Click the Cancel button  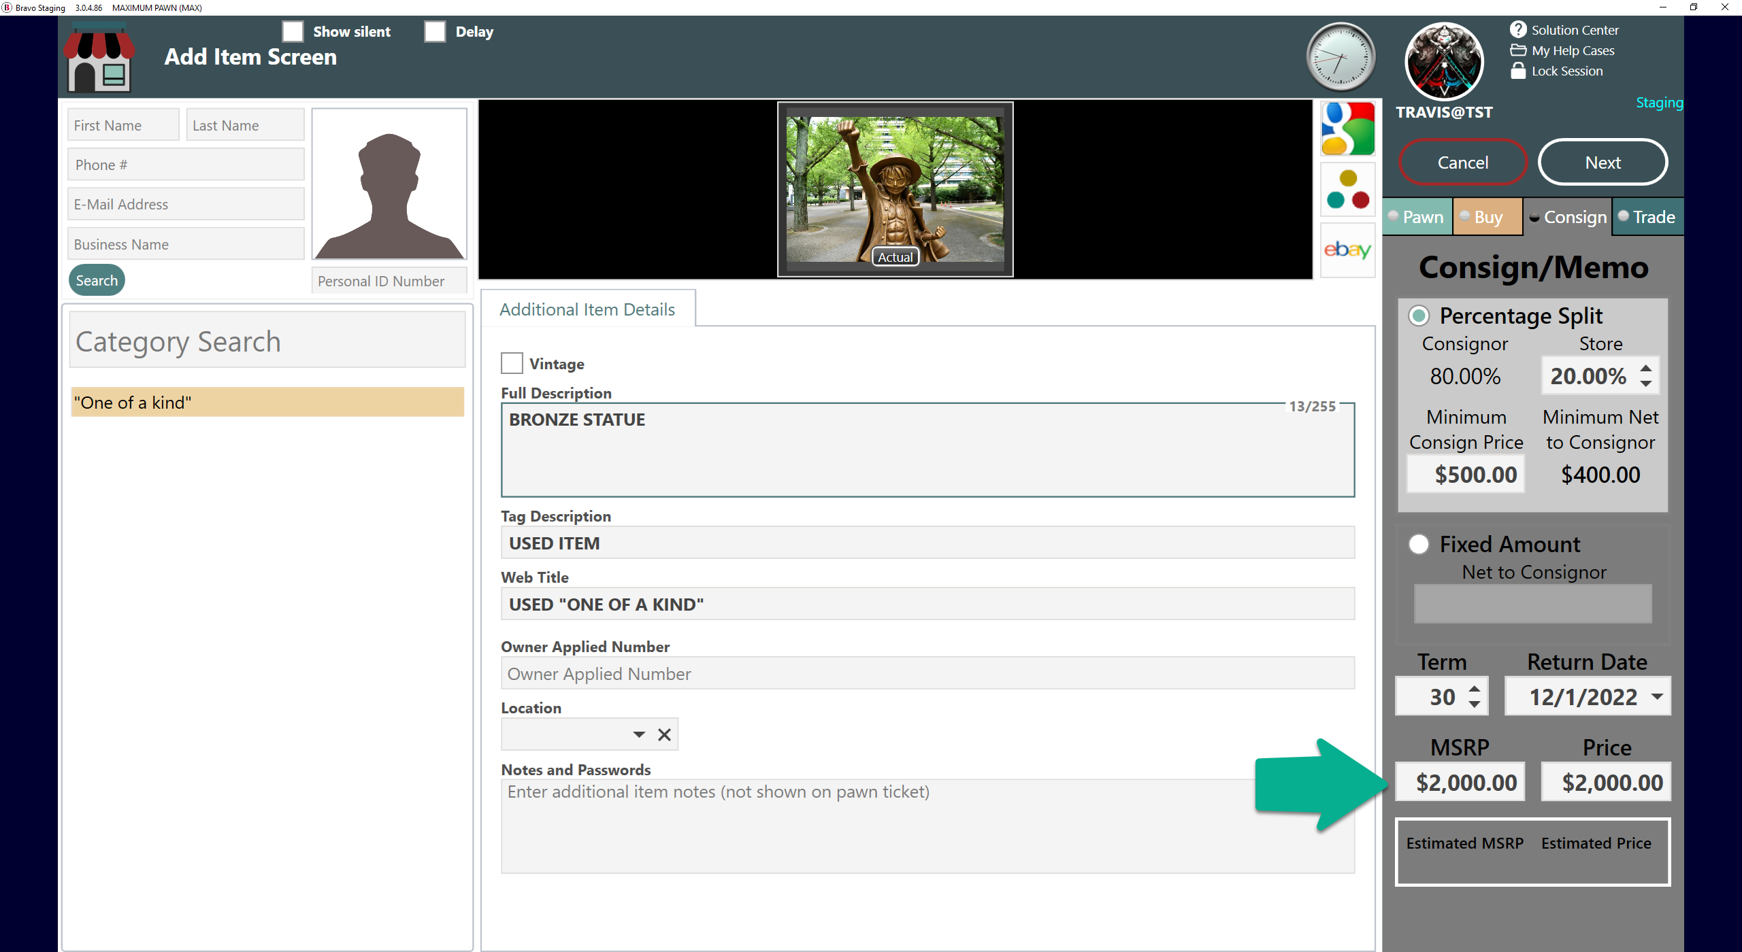(1463, 163)
